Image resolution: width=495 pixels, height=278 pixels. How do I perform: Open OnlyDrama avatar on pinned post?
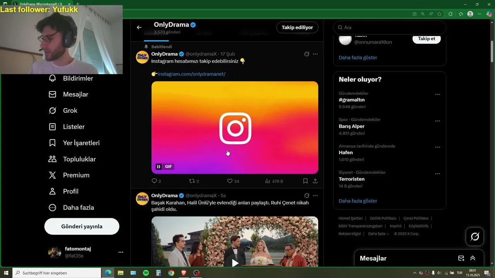click(142, 57)
